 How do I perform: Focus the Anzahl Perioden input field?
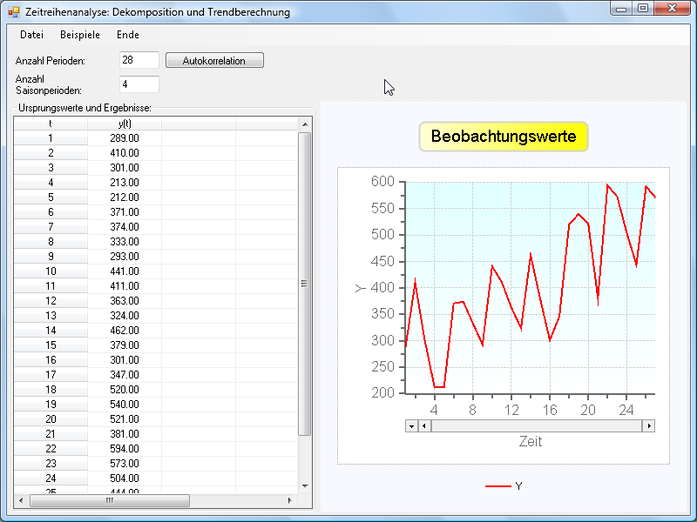(139, 60)
